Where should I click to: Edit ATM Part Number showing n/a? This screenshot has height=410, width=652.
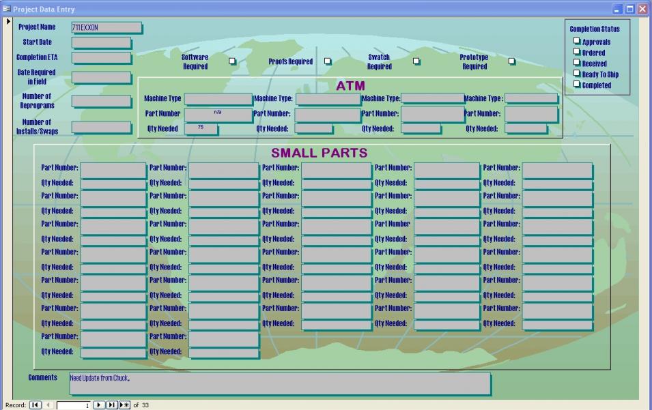(218, 115)
